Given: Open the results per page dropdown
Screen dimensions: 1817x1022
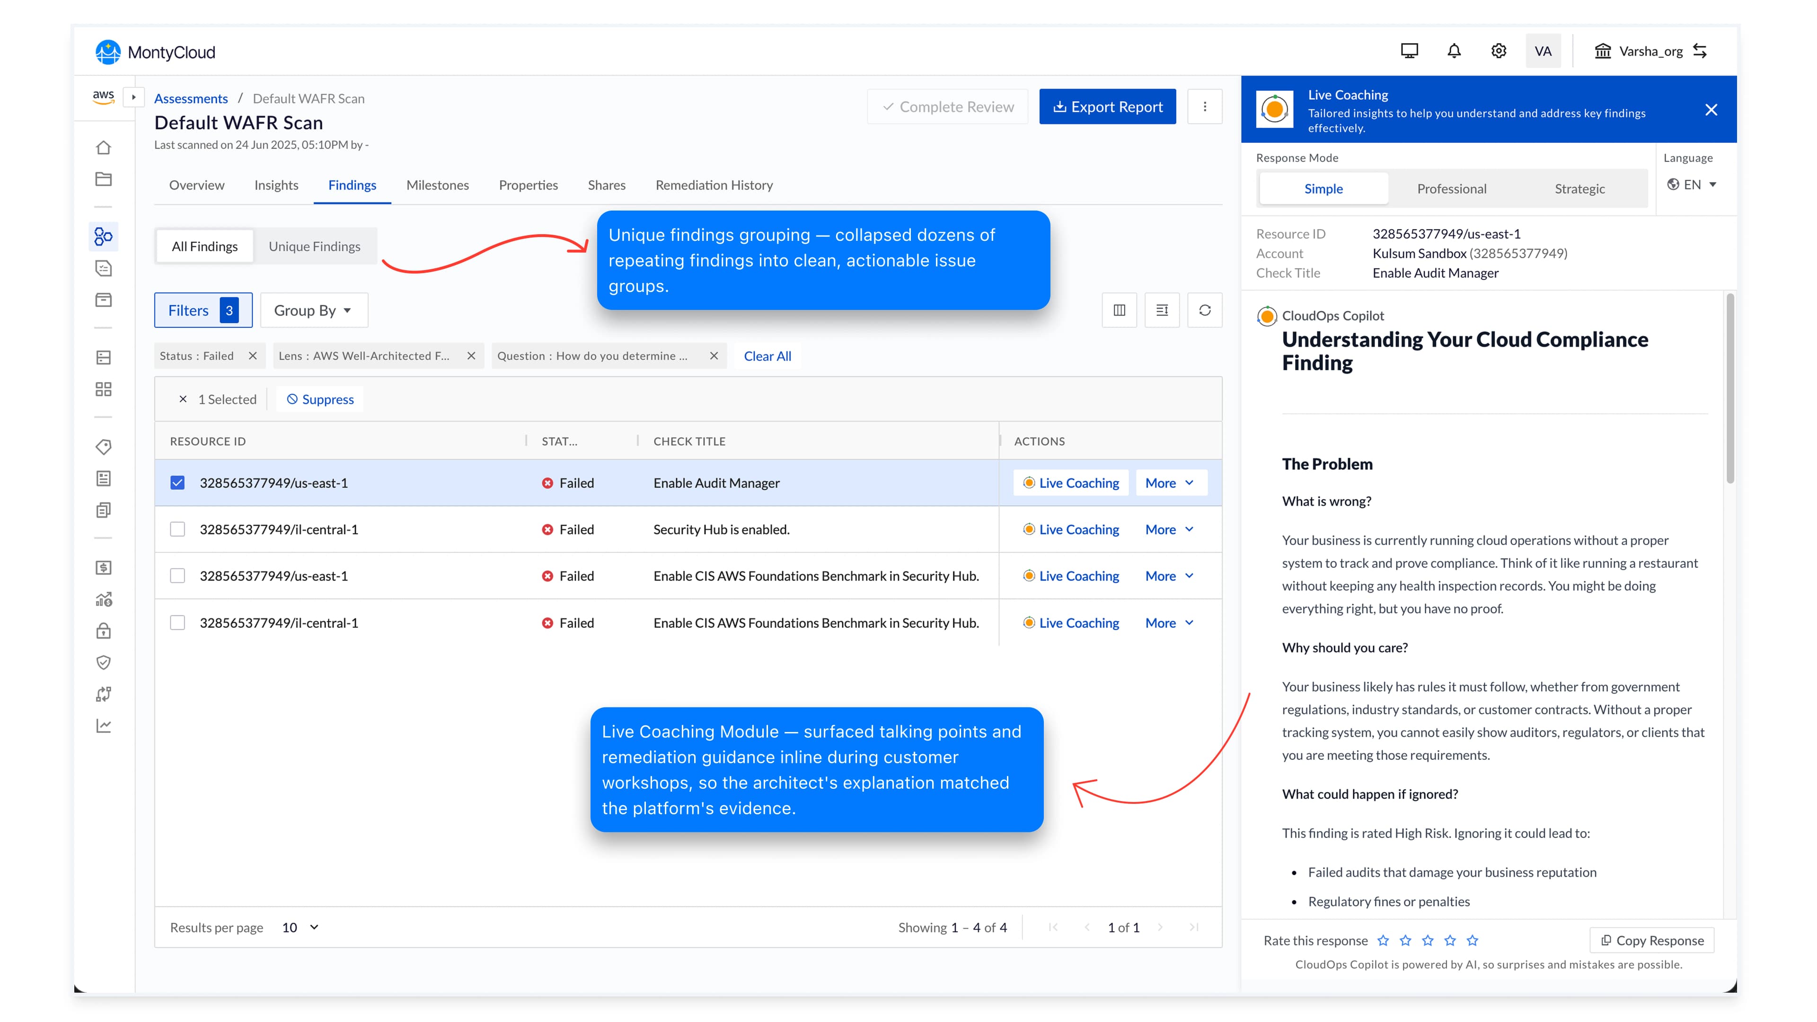Looking at the screenshot, I should [x=300, y=927].
